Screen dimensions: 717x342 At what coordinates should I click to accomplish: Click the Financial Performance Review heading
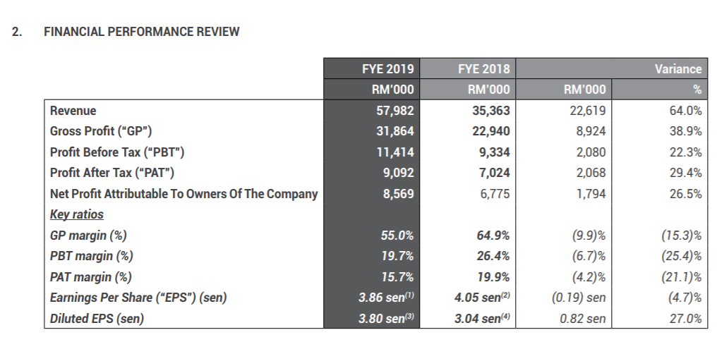141,32
